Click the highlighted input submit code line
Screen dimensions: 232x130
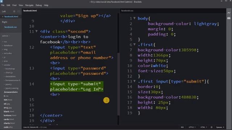click(x=76, y=87)
